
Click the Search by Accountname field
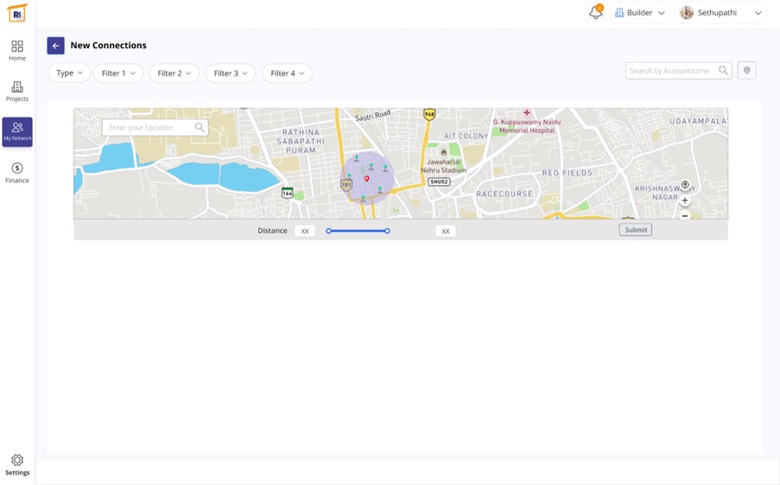click(672, 71)
